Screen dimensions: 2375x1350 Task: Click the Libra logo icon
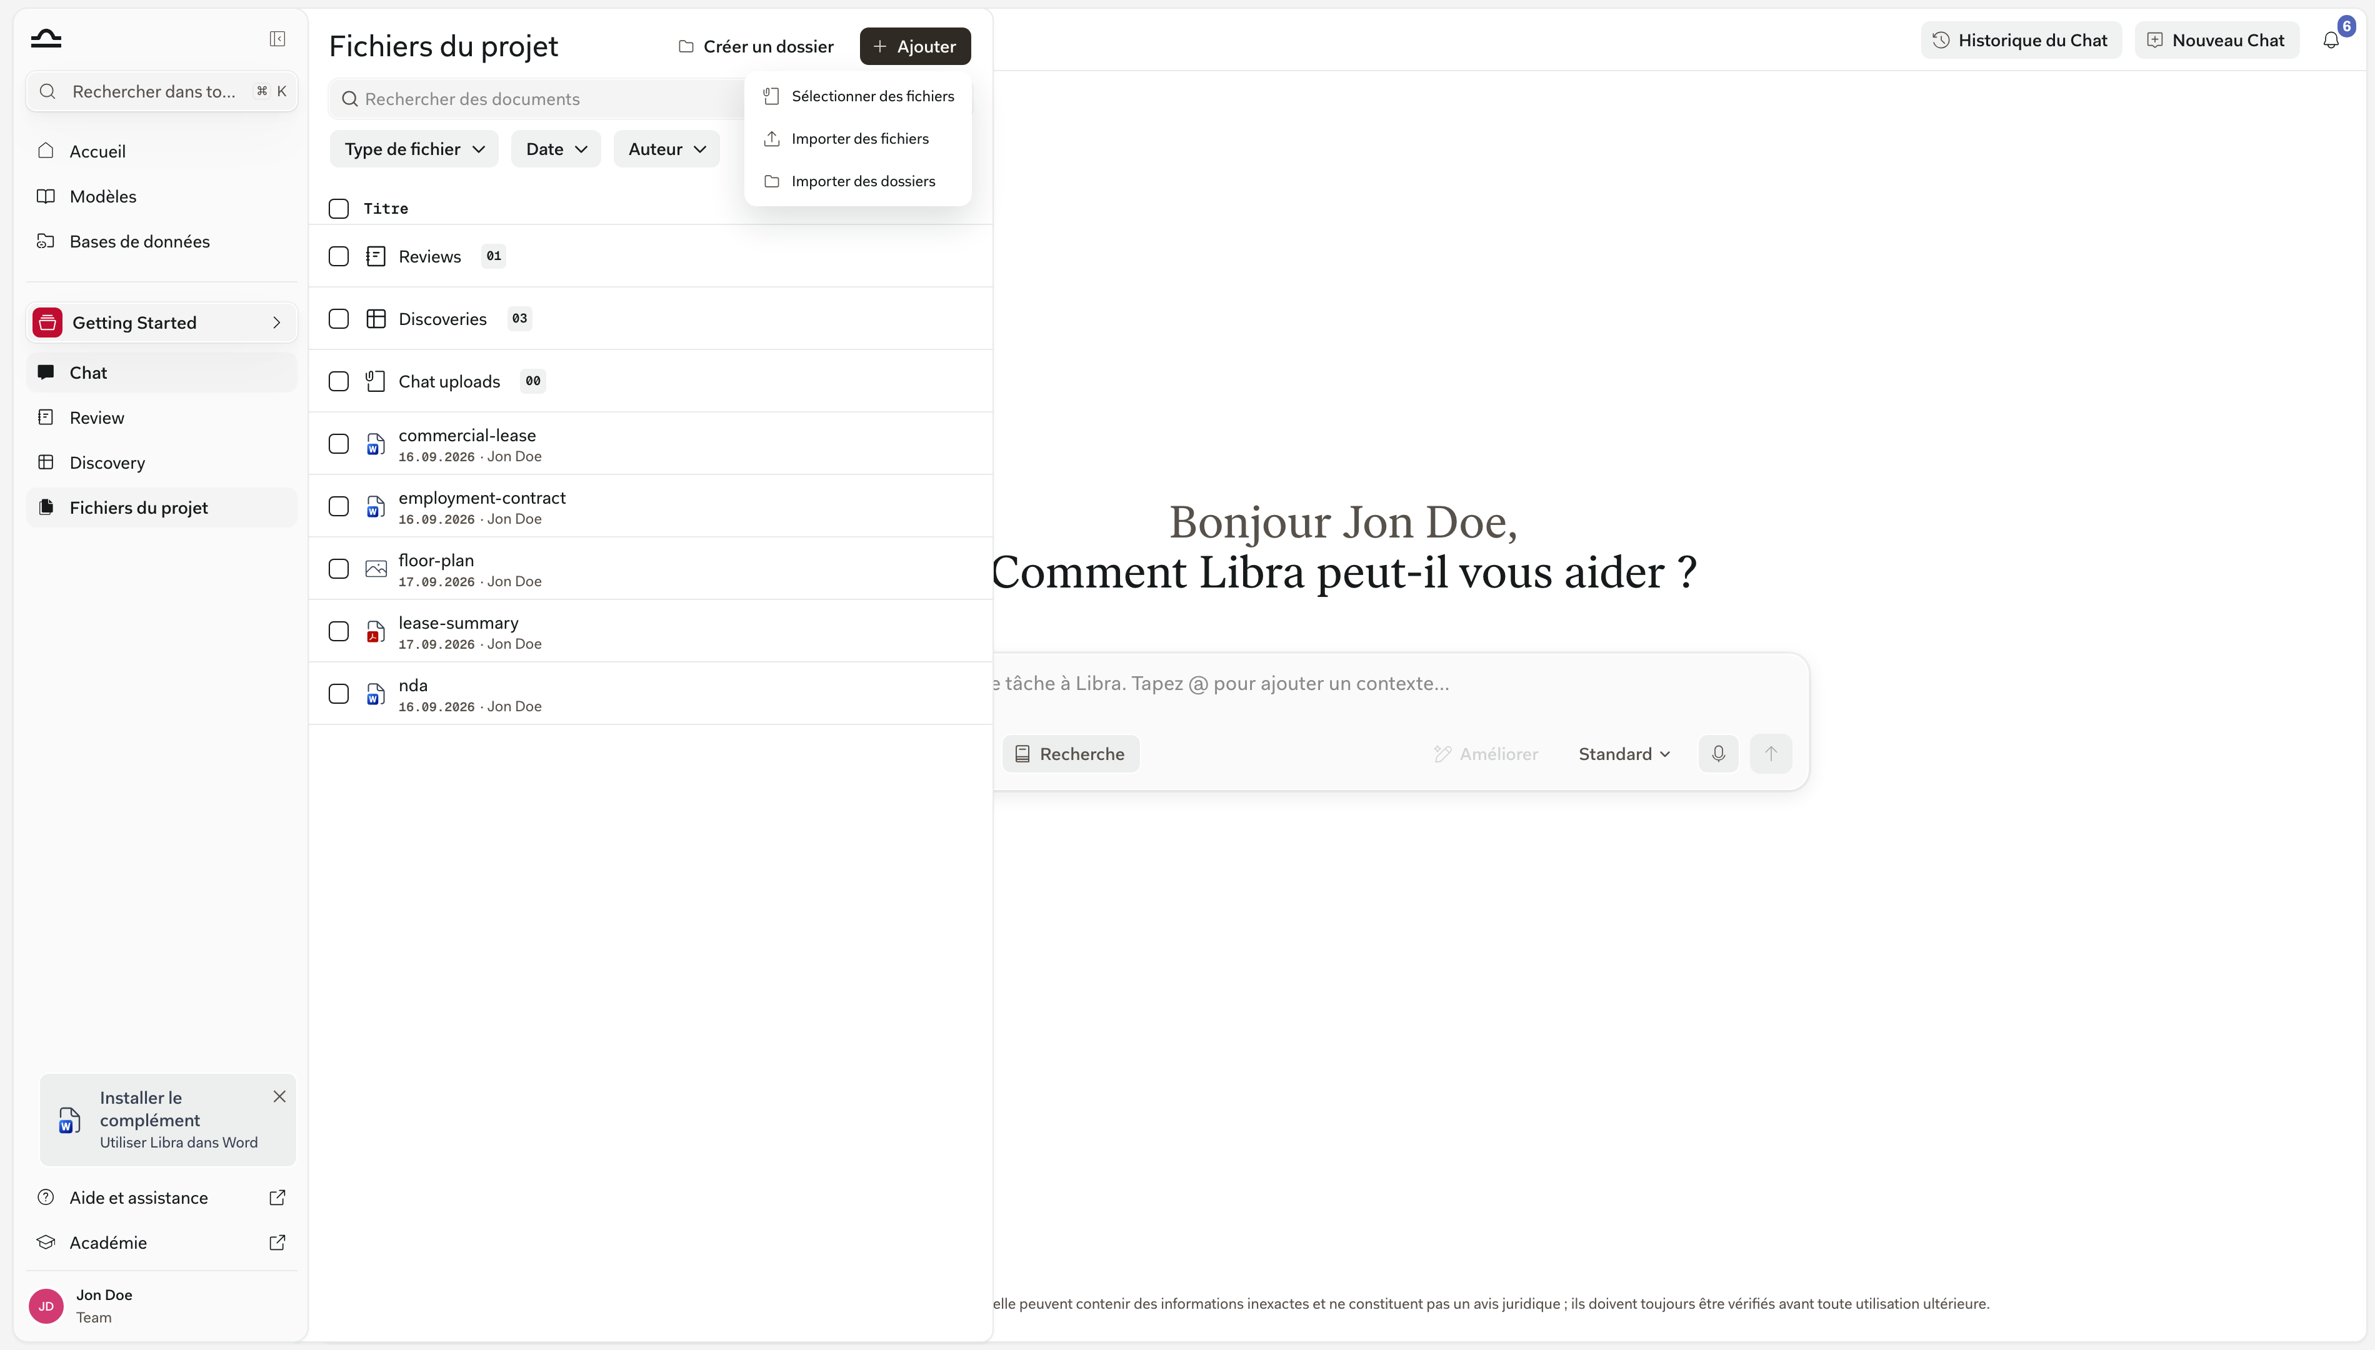click(x=46, y=39)
